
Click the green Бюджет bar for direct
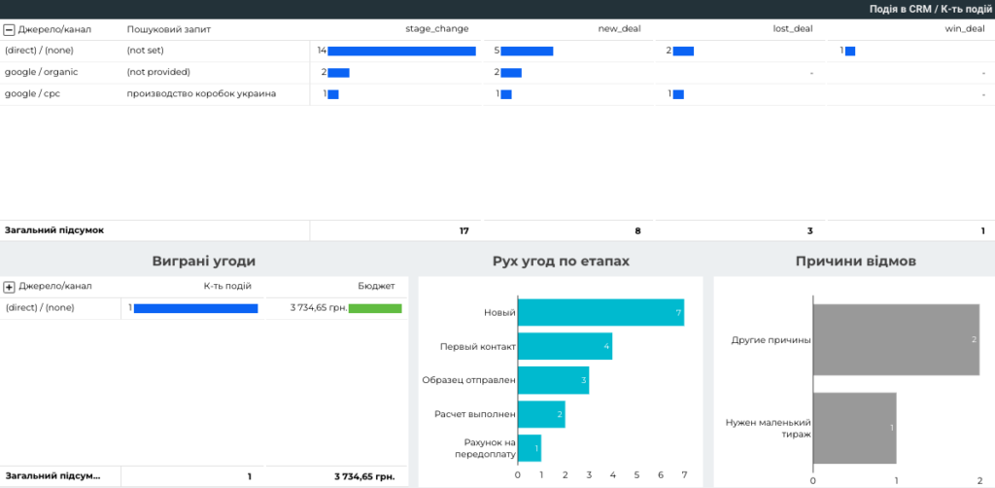(375, 308)
